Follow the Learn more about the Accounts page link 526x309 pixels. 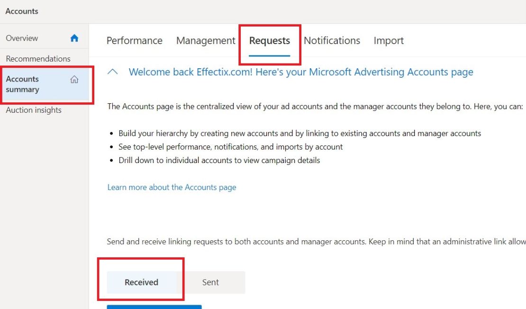click(172, 187)
